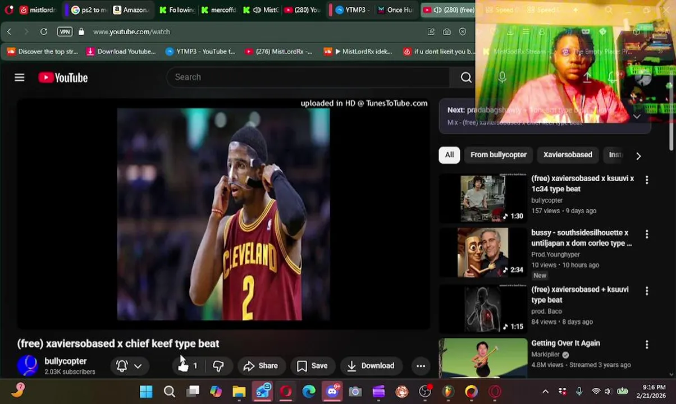Select the All filter chip

[x=450, y=155]
